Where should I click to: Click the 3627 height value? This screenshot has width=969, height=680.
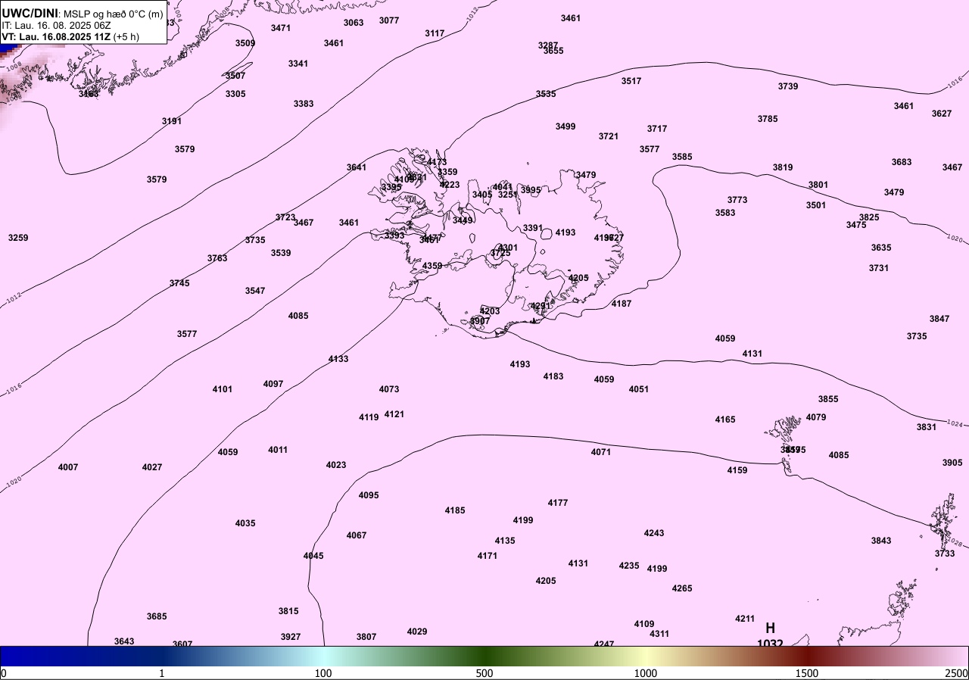pyautogui.click(x=942, y=114)
